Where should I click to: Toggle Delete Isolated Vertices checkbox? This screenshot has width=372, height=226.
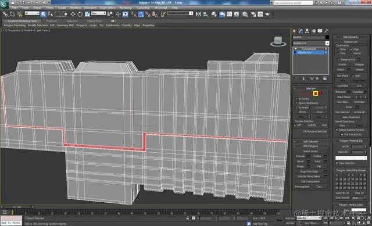[x=337, y=130]
